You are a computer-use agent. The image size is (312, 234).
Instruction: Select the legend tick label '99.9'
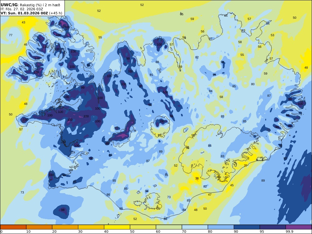289,232
